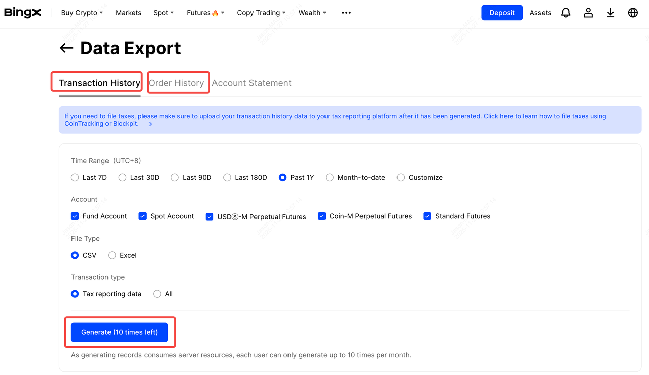The width and height of the screenshot is (649, 375).
Task: Click the arrow in the tax notice banner
Action: pyautogui.click(x=151, y=124)
